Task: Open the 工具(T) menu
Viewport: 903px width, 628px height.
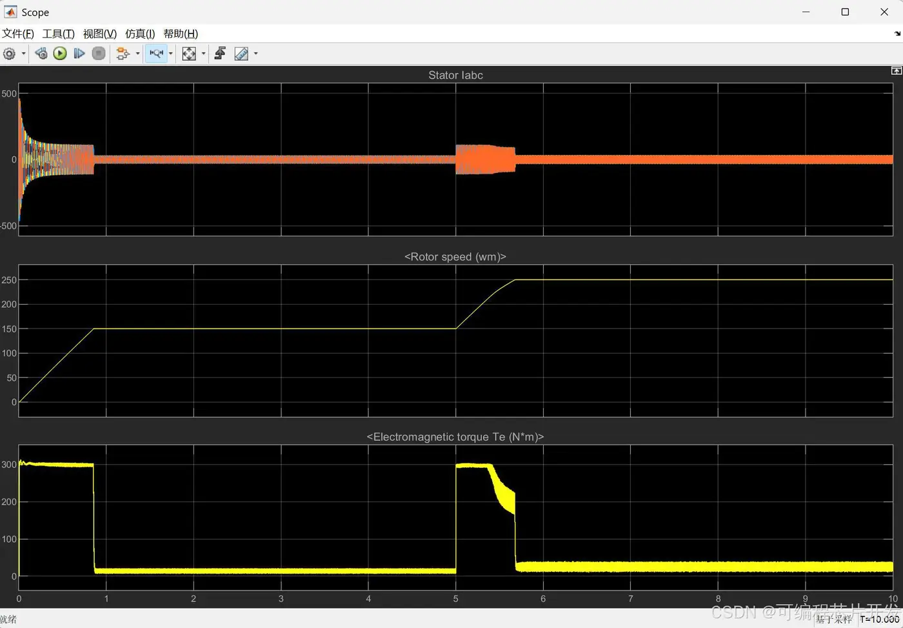Action: click(59, 34)
